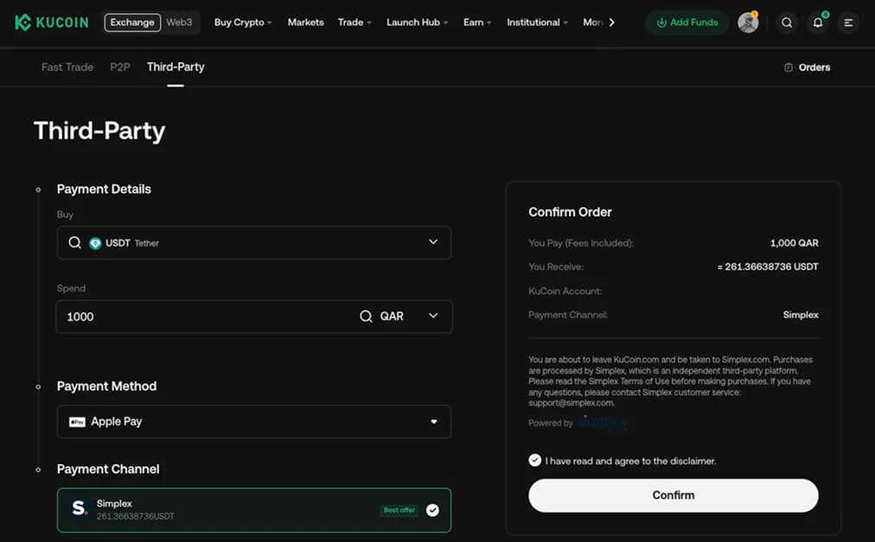
Task: Expand the Institutional menu
Action: click(x=537, y=22)
